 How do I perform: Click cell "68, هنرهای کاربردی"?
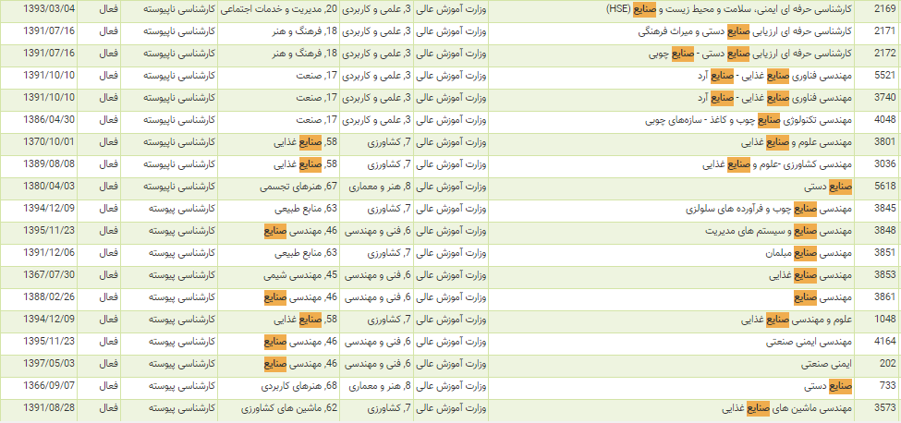point(298,386)
